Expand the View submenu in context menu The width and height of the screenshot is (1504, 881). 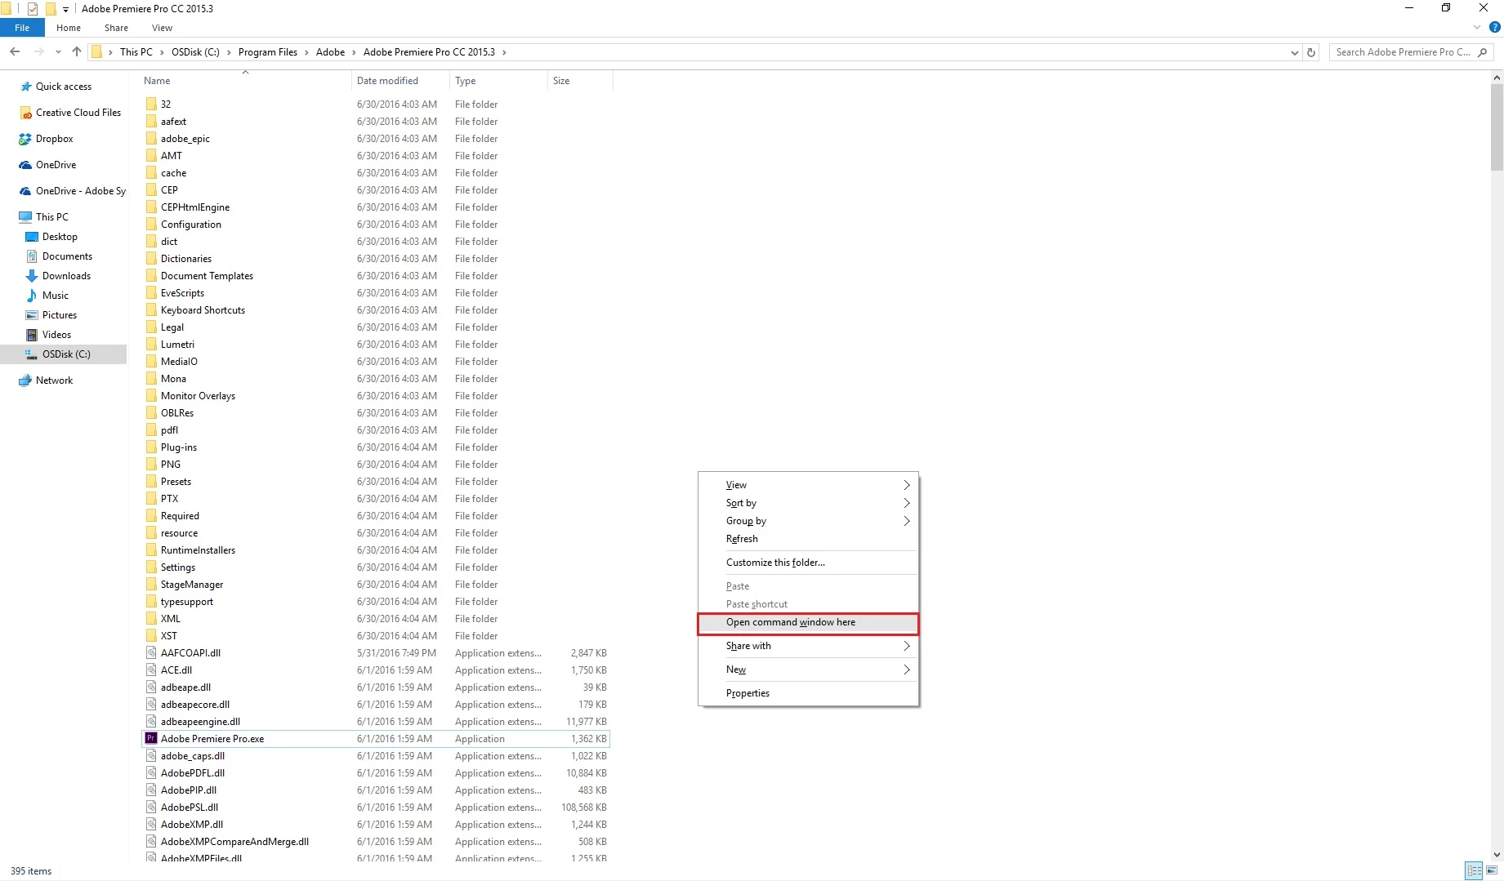click(x=907, y=485)
